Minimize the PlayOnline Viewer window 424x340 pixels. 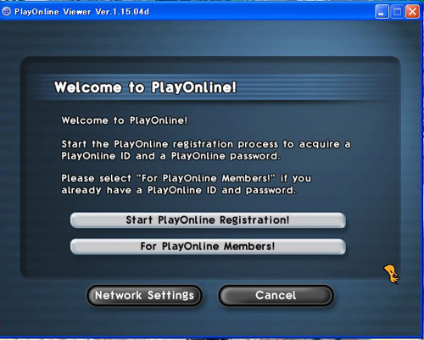[382, 12]
